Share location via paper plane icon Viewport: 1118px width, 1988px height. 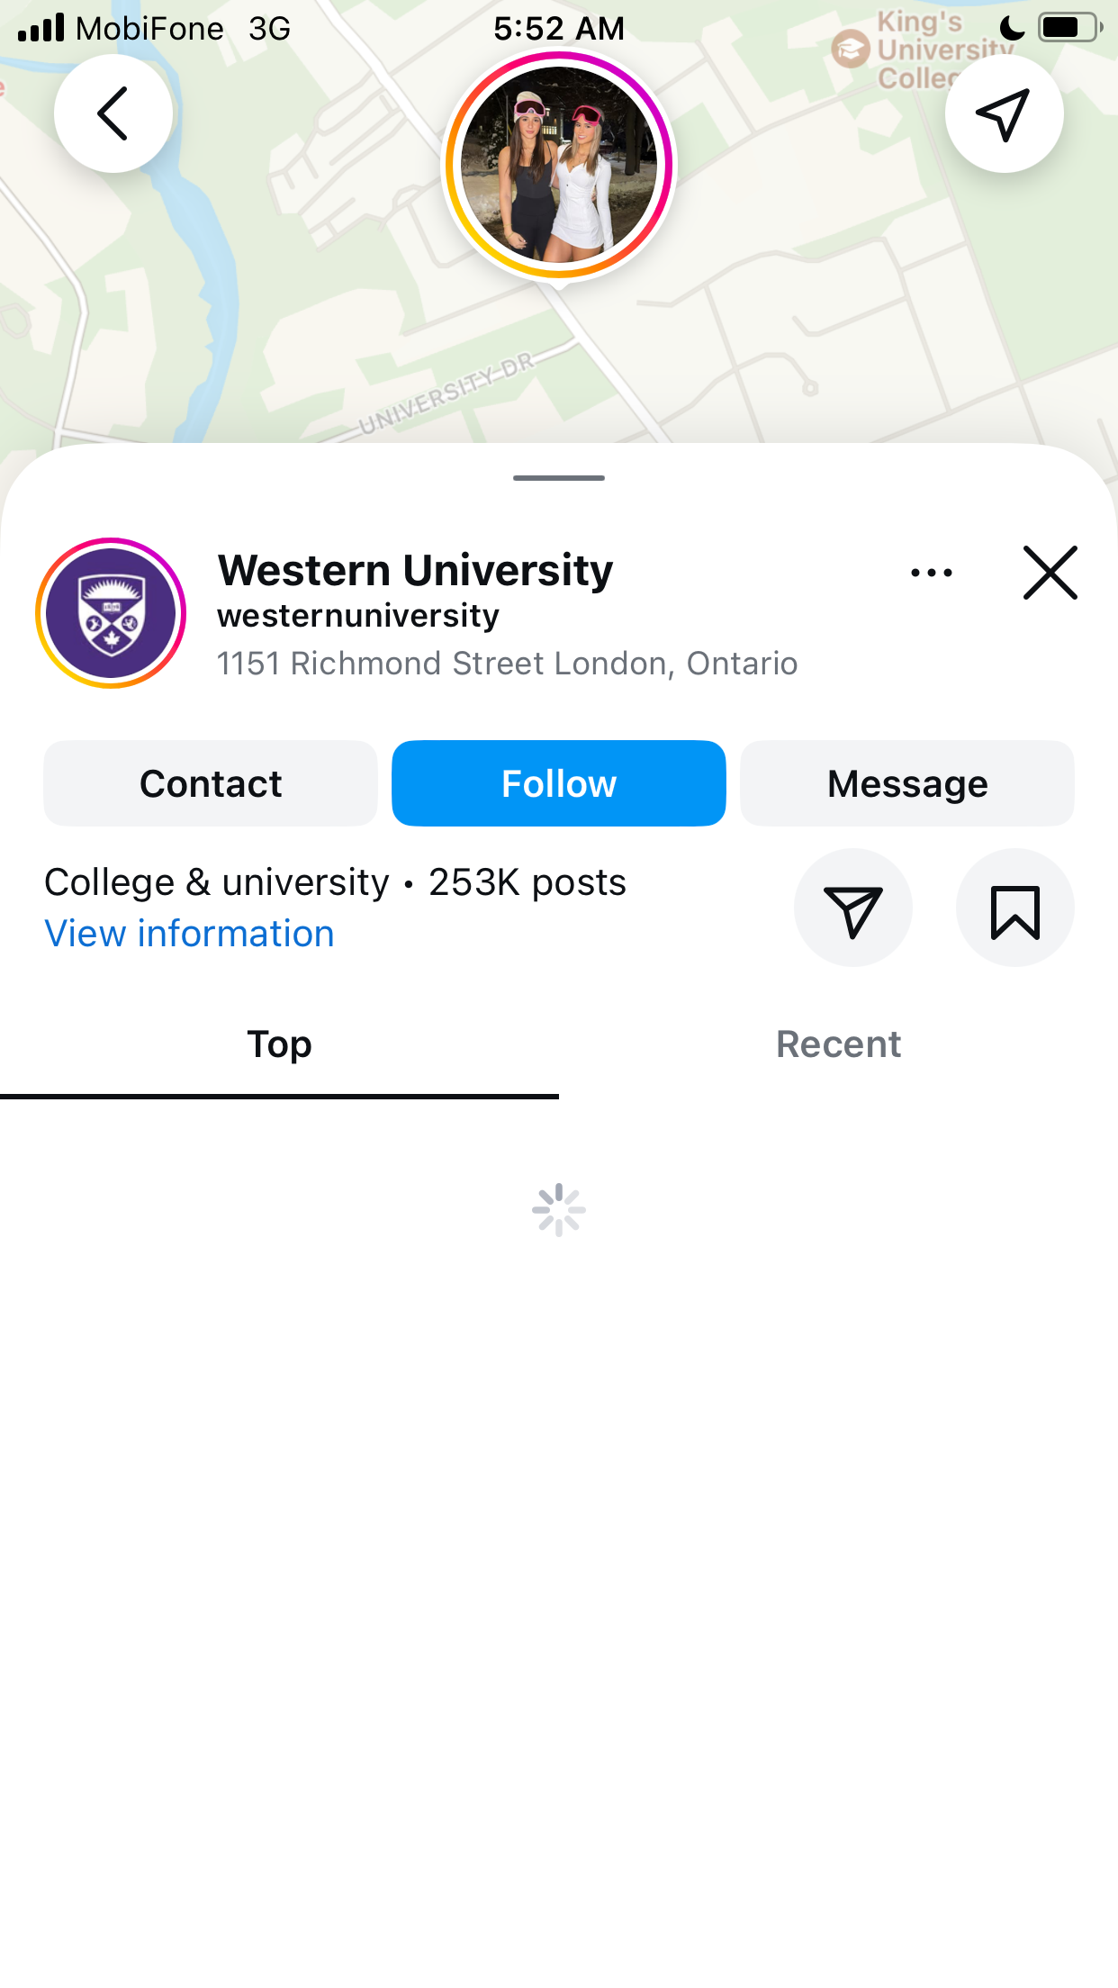pos(852,908)
